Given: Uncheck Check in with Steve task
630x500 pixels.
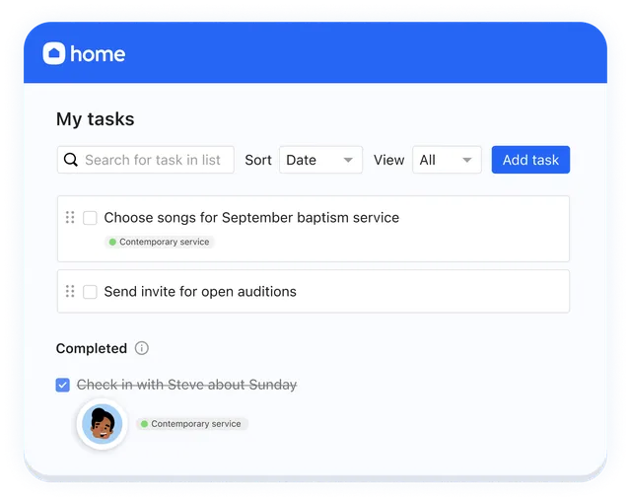Looking at the screenshot, I should [x=63, y=385].
